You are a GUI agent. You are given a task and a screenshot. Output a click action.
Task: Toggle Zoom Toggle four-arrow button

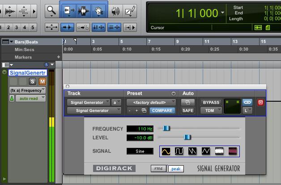(51, 27)
